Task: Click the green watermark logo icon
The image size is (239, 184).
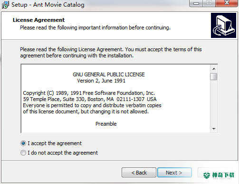Action: click(207, 175)
